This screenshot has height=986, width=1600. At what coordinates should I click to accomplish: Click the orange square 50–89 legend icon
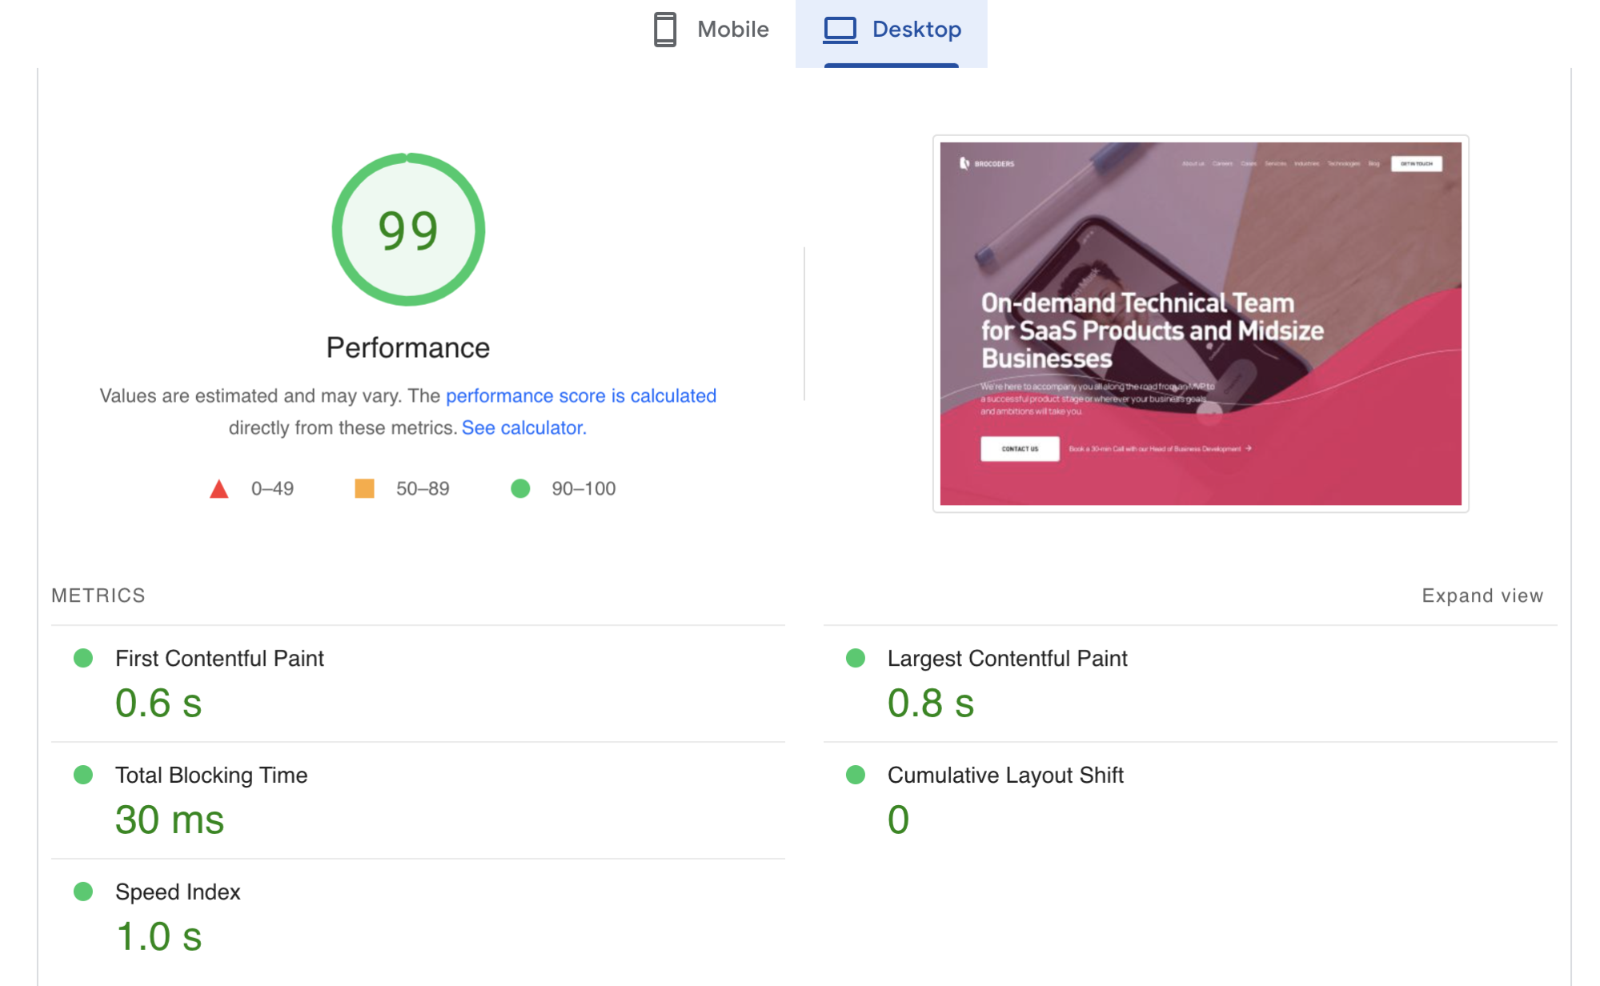coord(364,488)
